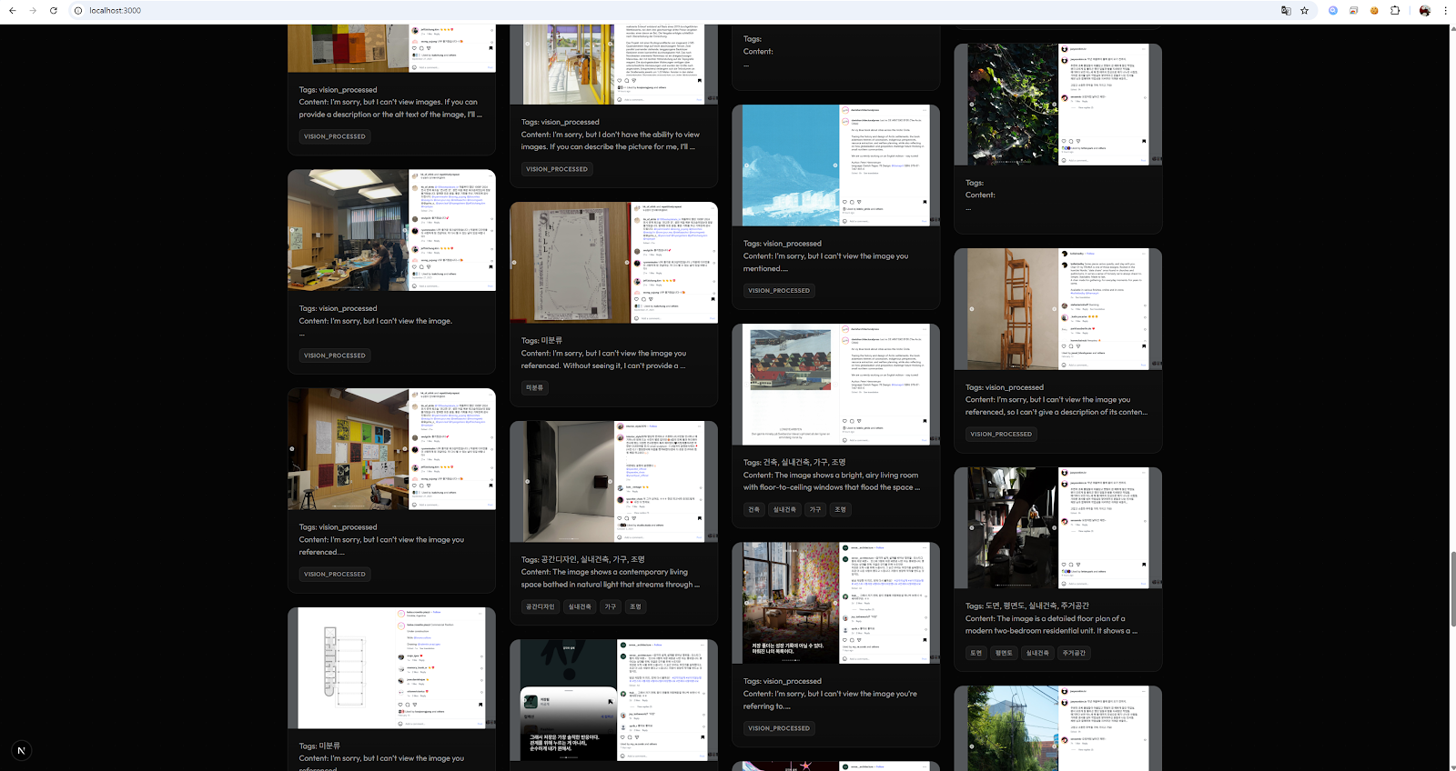1456x771 pixels.
Task: Open the paper map on wood thumbnail
Action: pyautogui.click(x=613, y=263)
